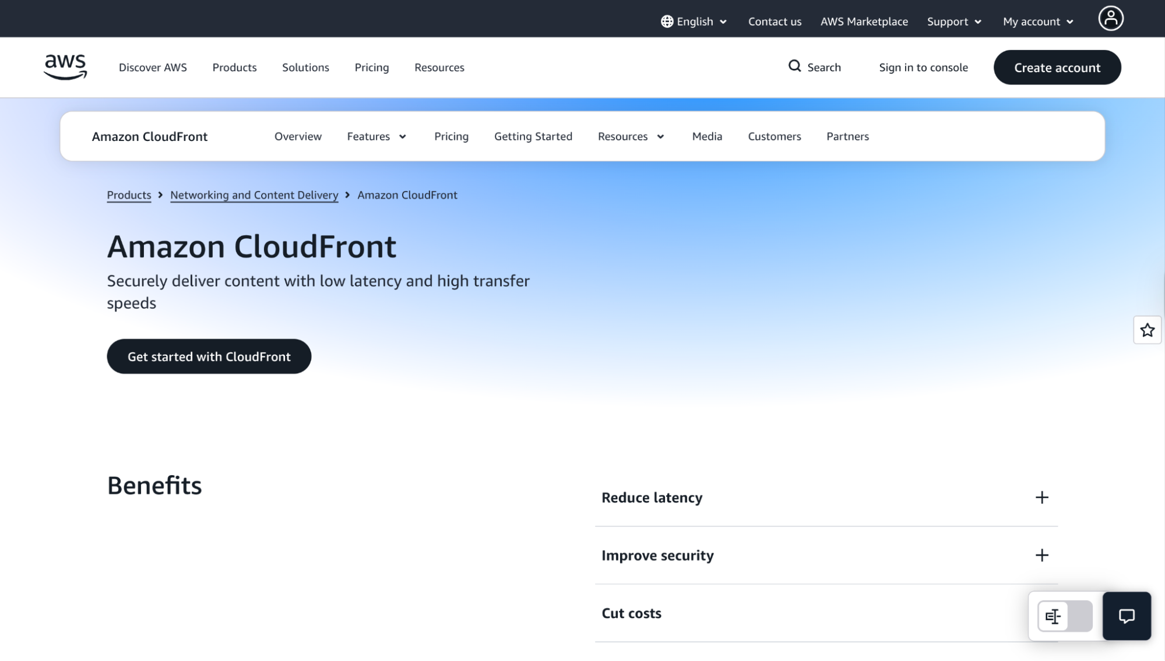Image resolution: width=1165 pixels, height=661 pixels.
Task: Click Get started with CloudFront
Action: [209, 356]
